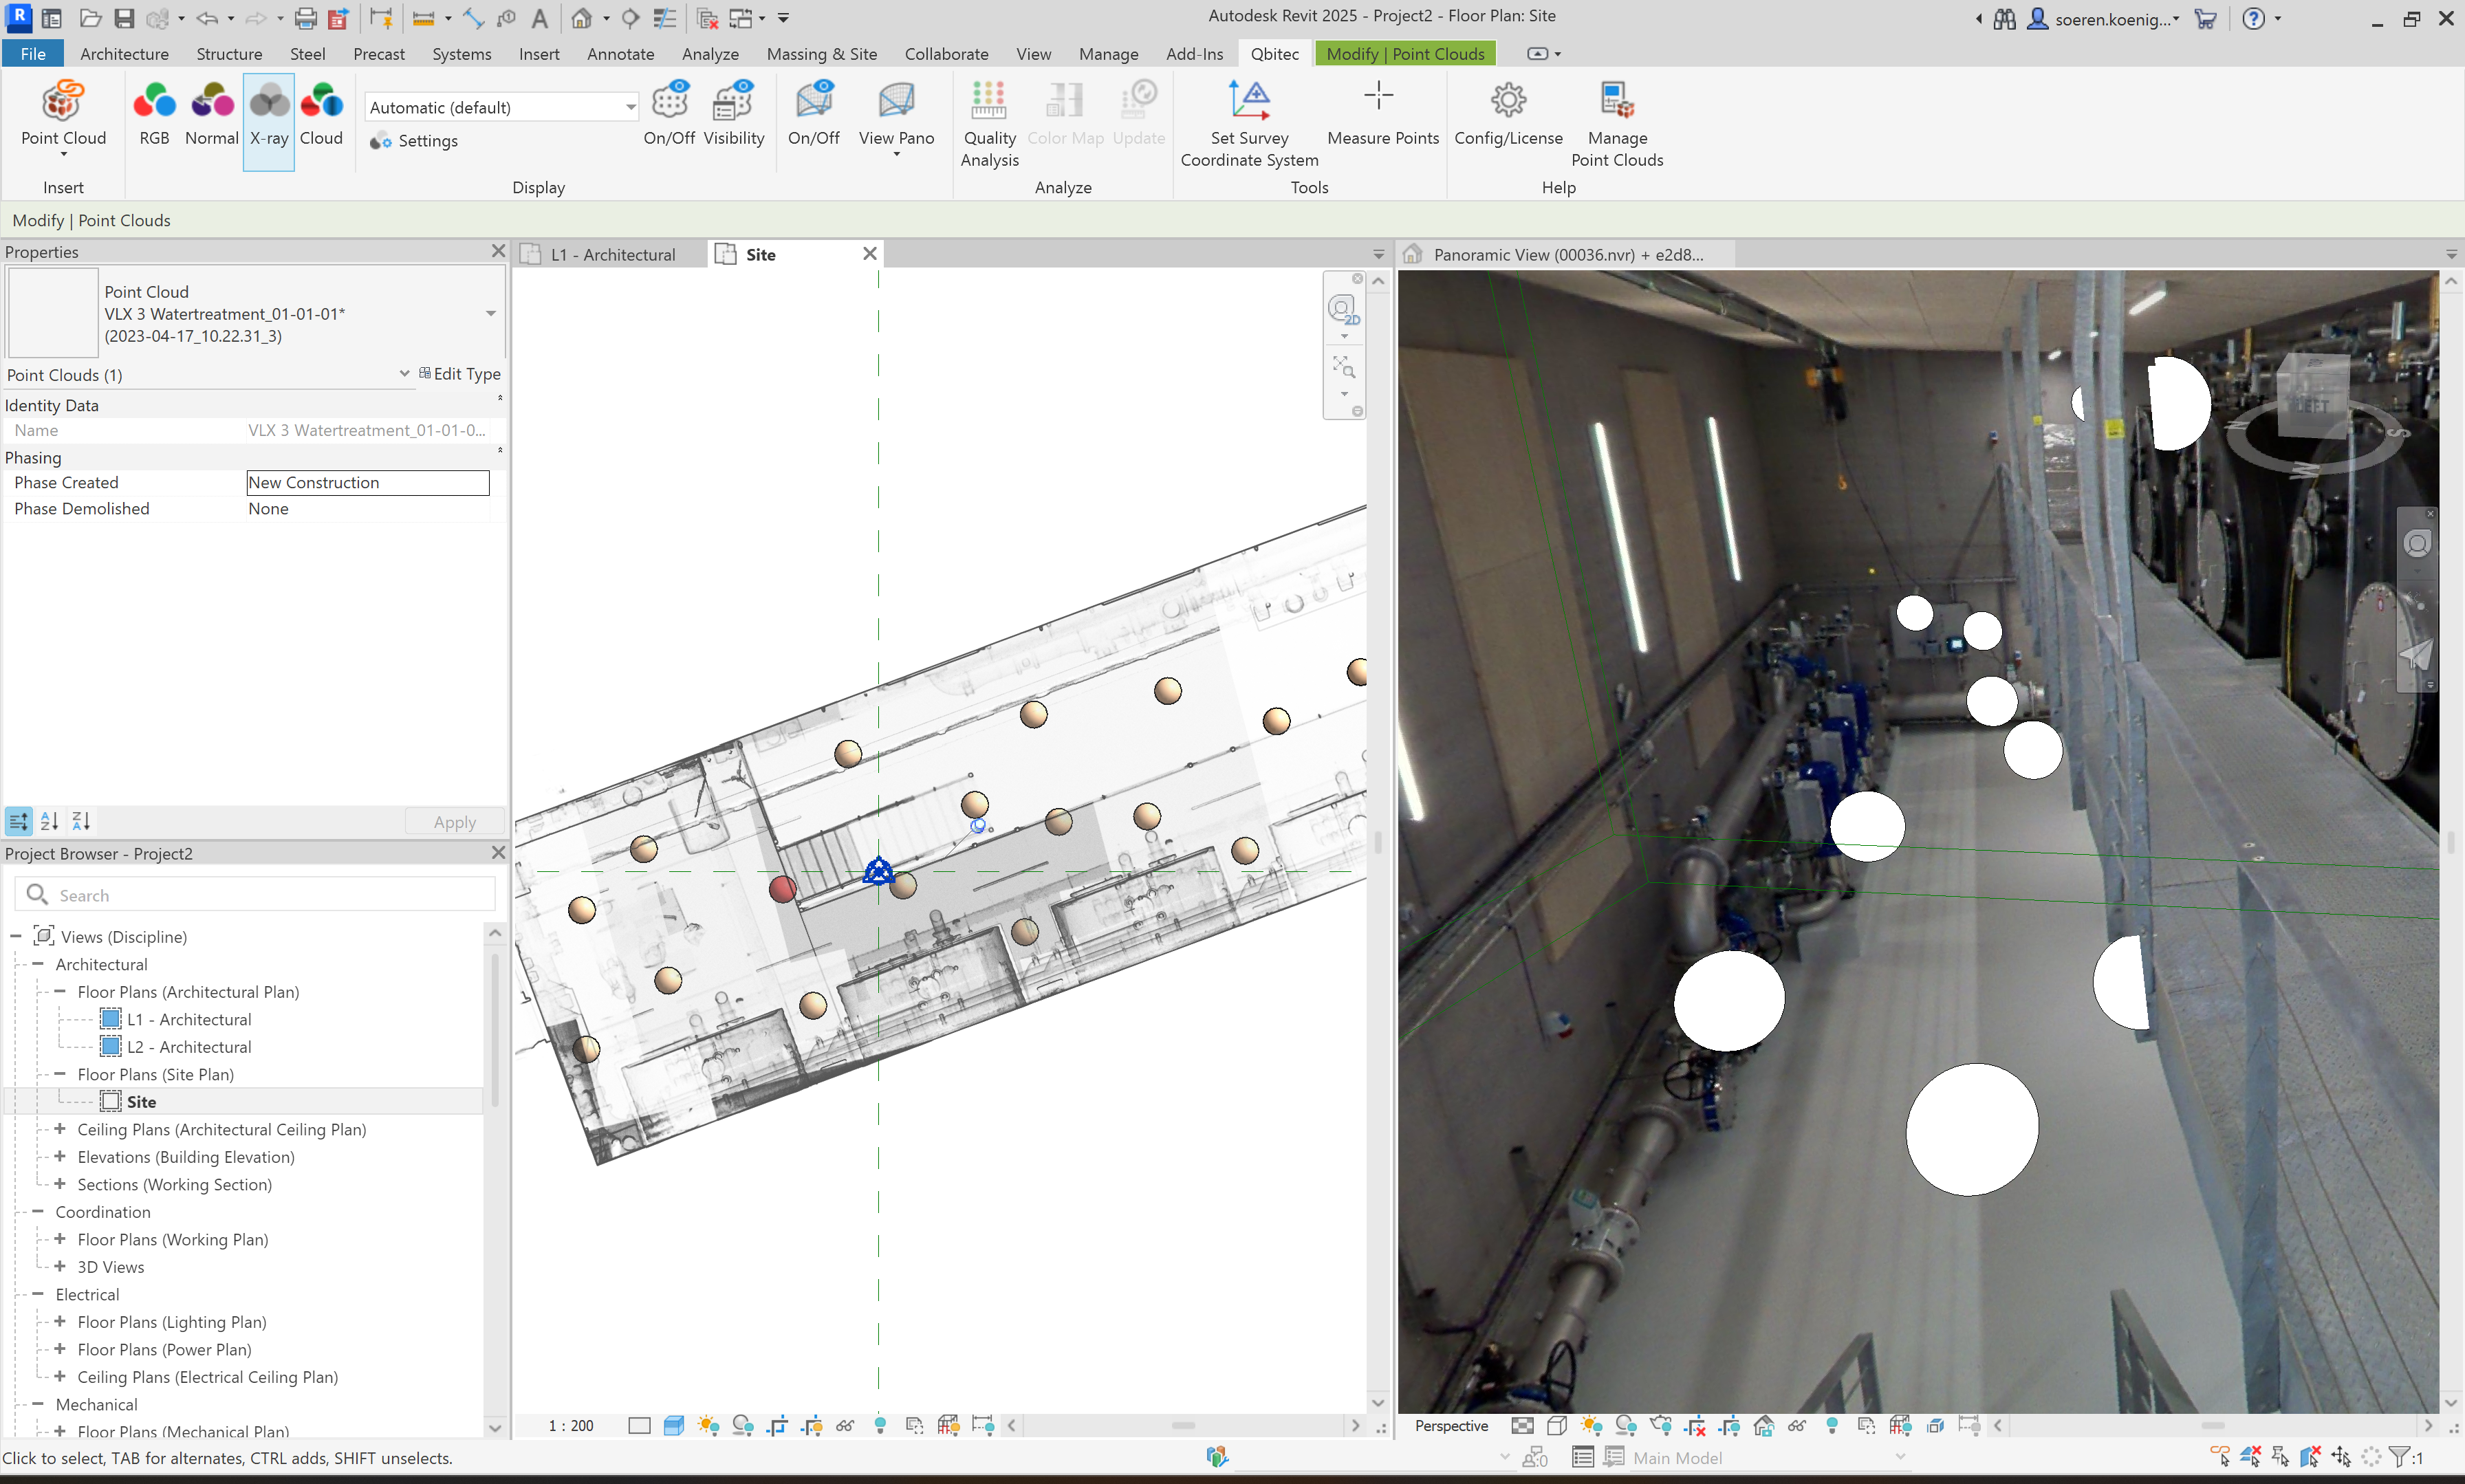Open the Massing & Site ribbon tab
The width and height of the screenshot is (2465, 1484).
821,54
